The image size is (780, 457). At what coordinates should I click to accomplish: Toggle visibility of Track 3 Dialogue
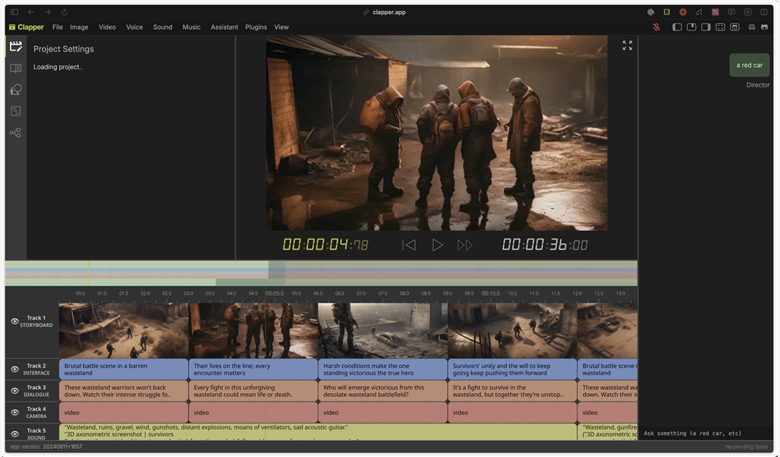15,391
